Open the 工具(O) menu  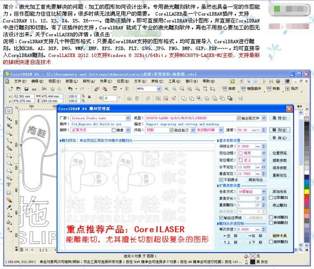[x=174, y=81]
